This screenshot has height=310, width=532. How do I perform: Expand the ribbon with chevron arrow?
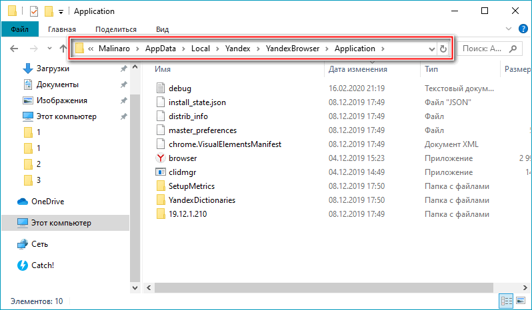pos(509,29)
